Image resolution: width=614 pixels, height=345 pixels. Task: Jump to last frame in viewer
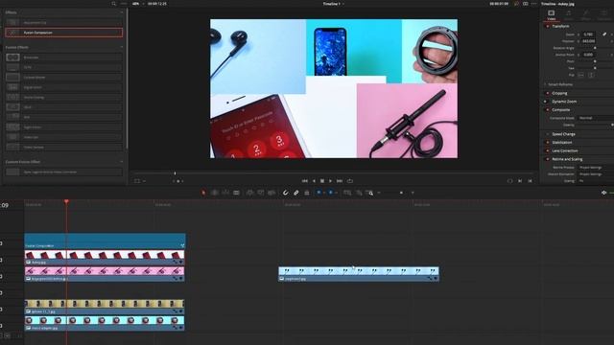(x=340, y=181)
